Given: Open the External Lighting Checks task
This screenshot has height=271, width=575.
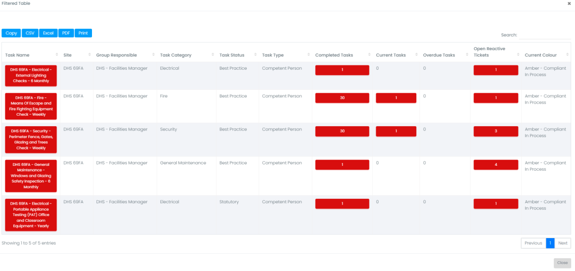Looking at the screenshot, I should pyautogui.click(x=31, y=75).
